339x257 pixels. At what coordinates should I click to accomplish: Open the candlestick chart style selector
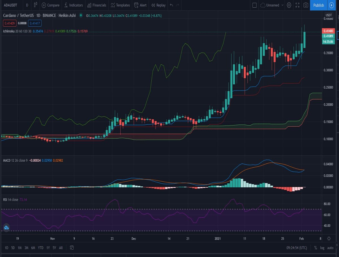[x=35, y=5]
